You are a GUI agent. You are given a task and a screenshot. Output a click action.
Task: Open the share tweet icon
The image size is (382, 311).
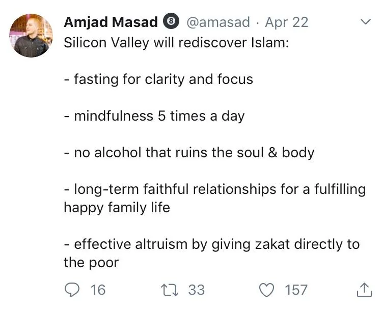364,290
